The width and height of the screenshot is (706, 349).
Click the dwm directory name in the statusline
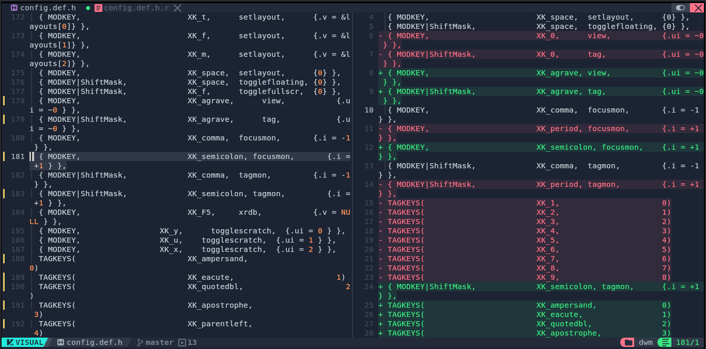click(x=646, y=342)
